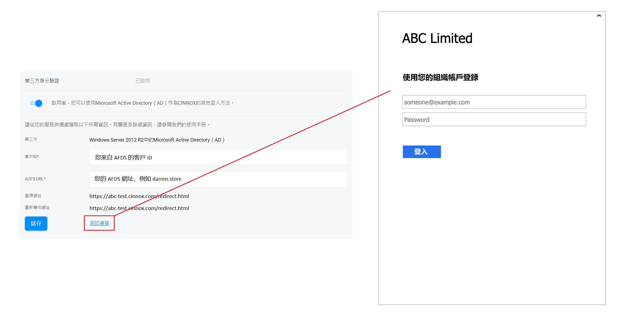Collapse the login panel with the up chevron
The height and width of the screenshot is (324, 631).
[599, 16]
